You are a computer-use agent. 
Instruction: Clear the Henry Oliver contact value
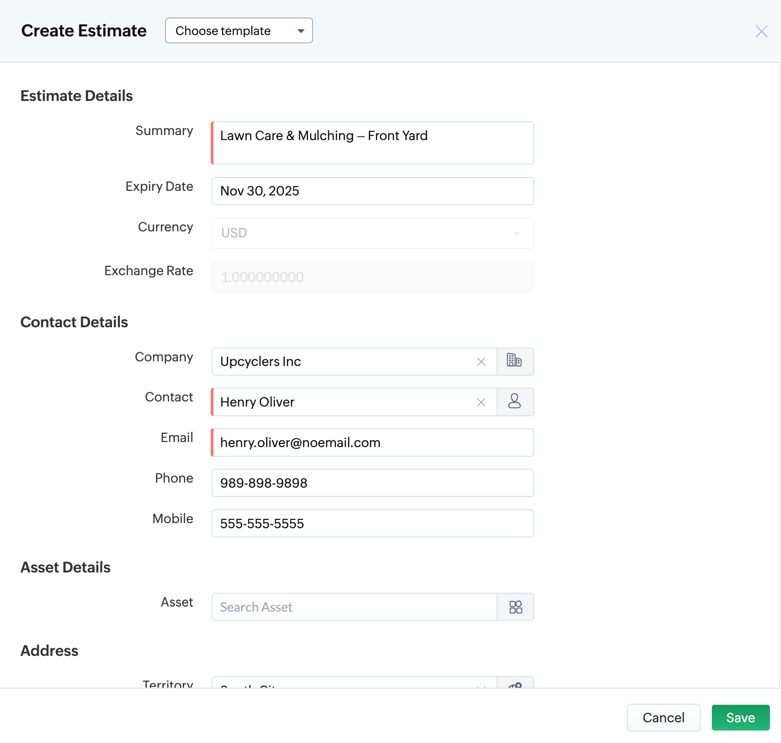coord(481,402)
